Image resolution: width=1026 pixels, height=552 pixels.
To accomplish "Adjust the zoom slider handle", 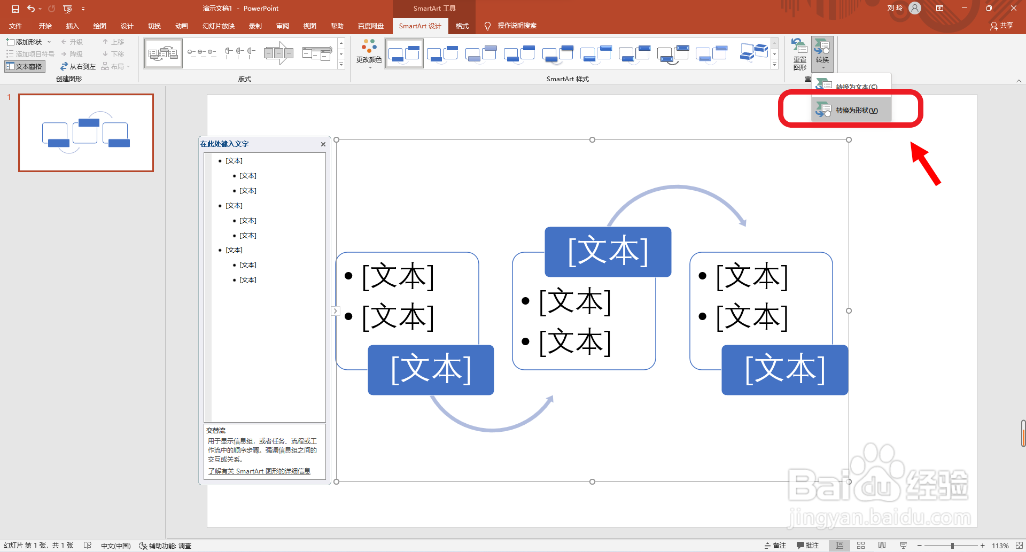I will (952, 546).
